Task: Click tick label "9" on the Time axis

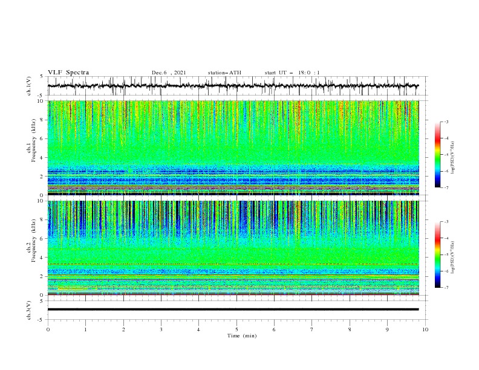Action: (x=387, y=329)
